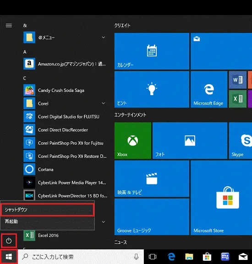Expand the start menu hamburger navigation

click(x=9, y=25)
